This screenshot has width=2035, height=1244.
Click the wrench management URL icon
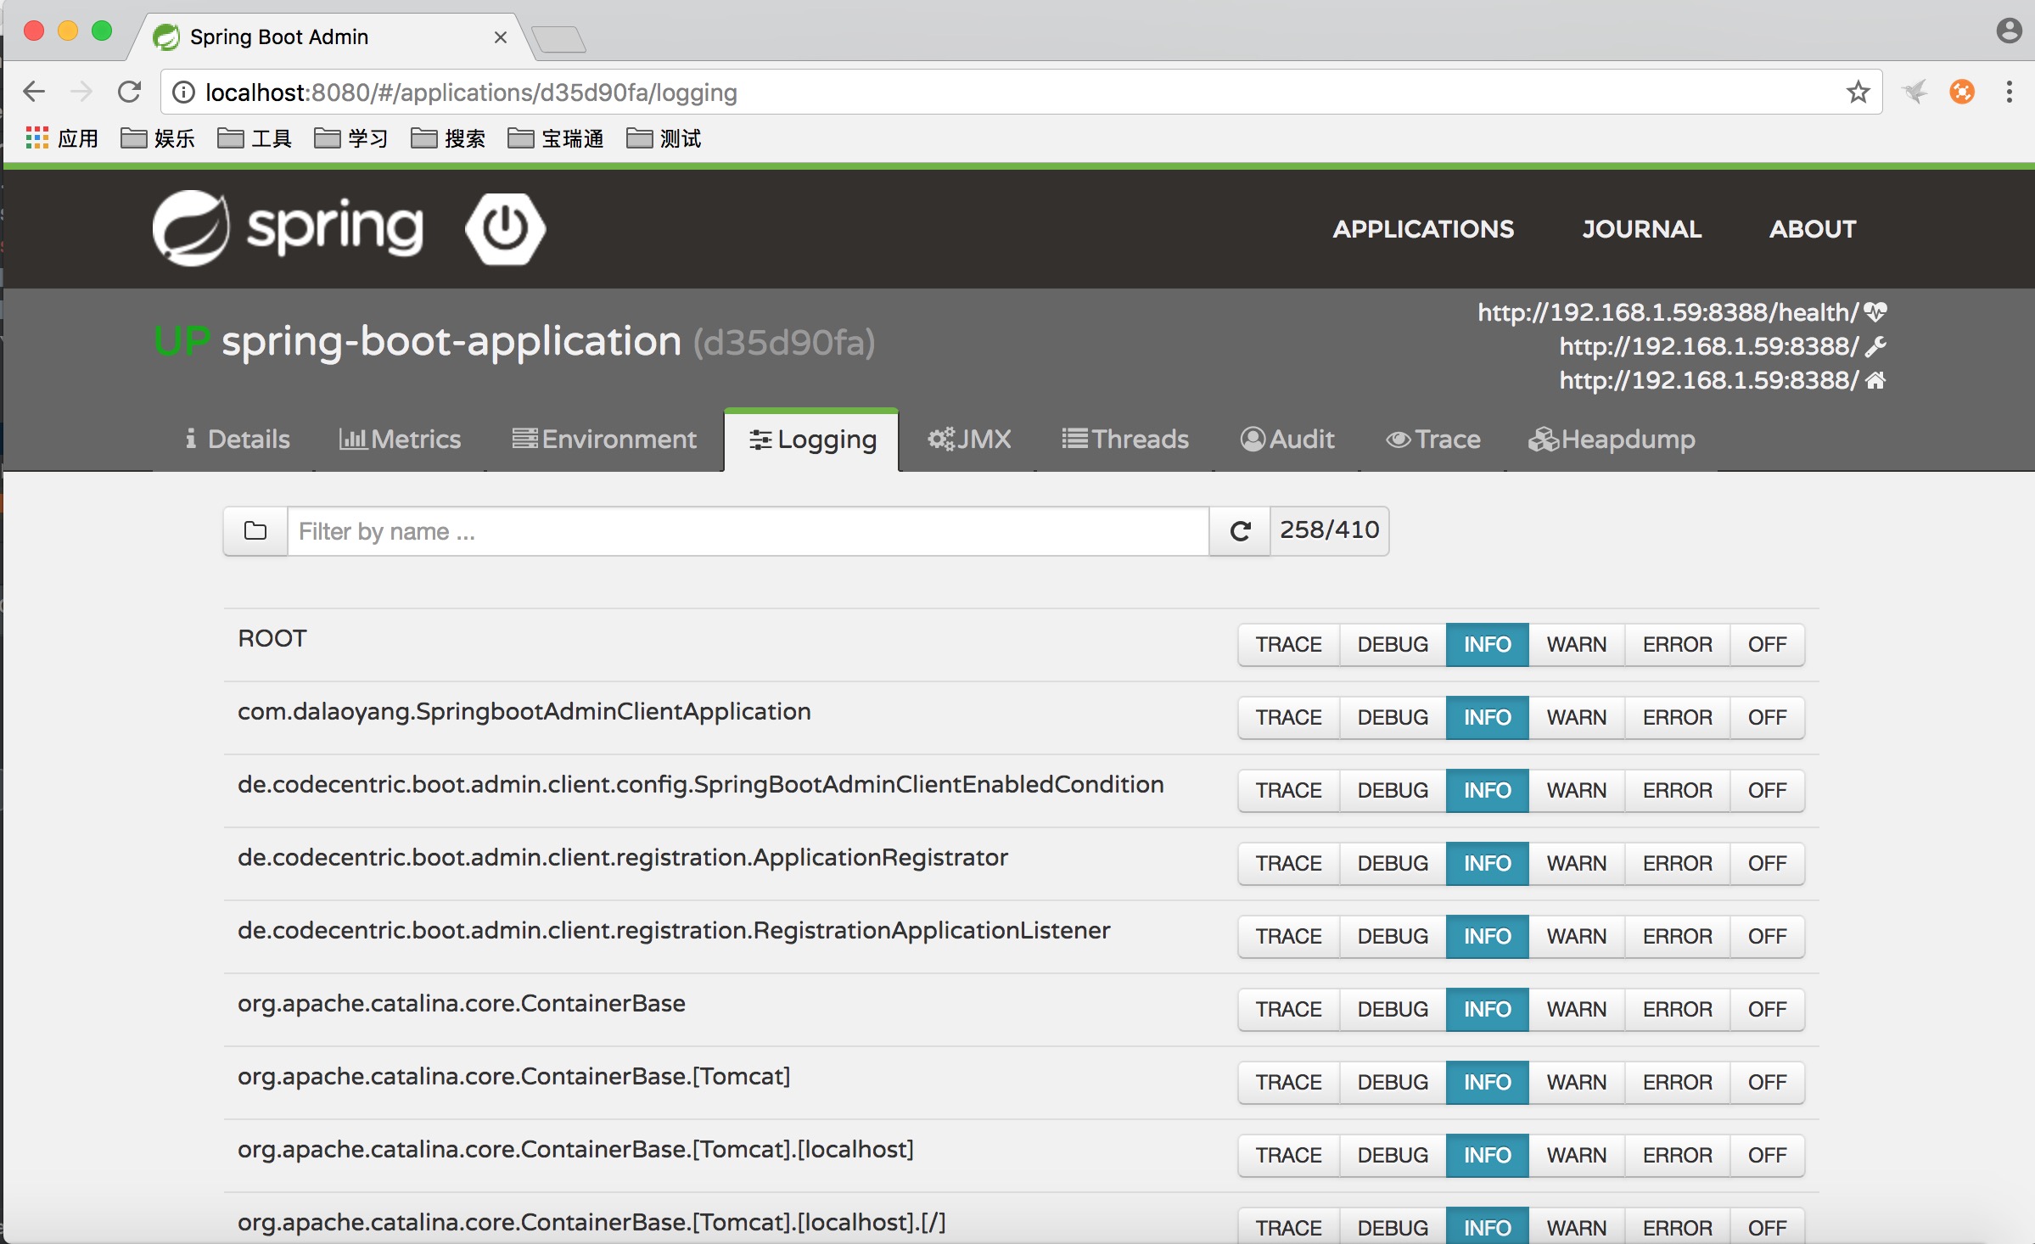(1875, 346)
